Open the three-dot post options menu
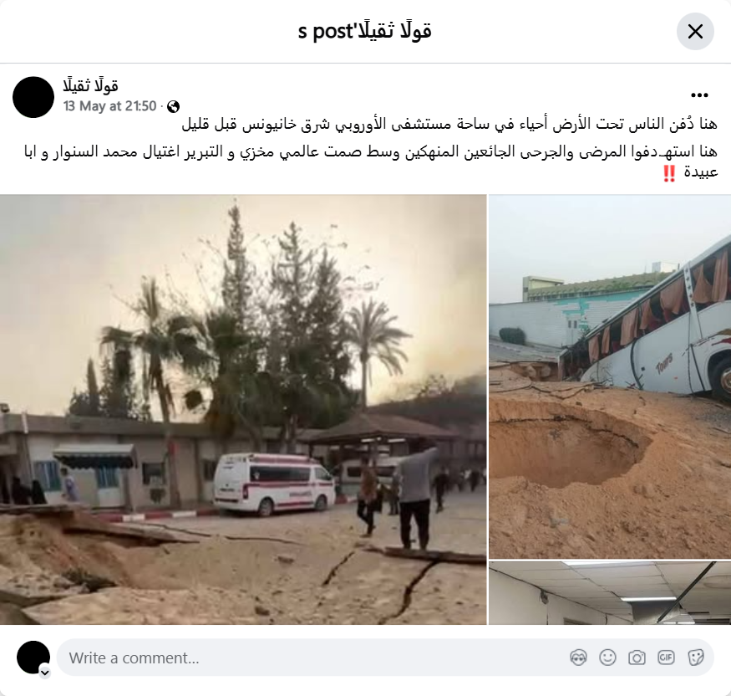 699,95
